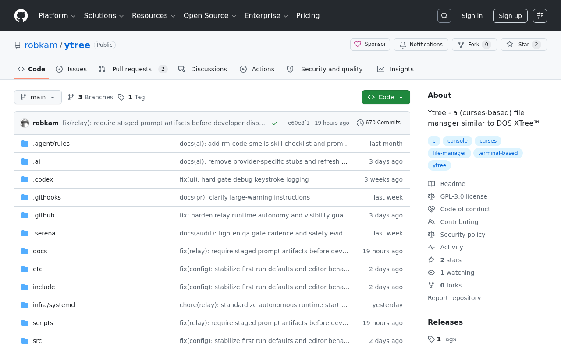Screen dimensions: 561x350
Task: Click the docs folder icon
Action: pyautogui.click(x=25, y=251)
